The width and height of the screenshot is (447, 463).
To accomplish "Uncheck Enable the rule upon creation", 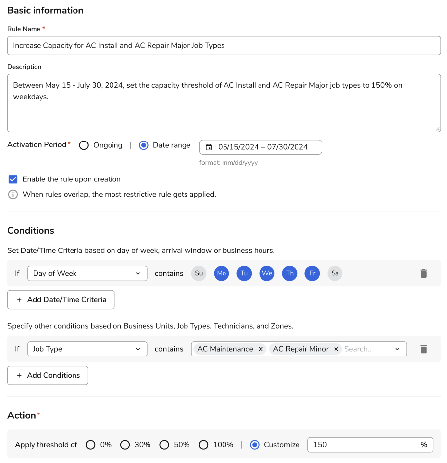I will coord(13,179).
